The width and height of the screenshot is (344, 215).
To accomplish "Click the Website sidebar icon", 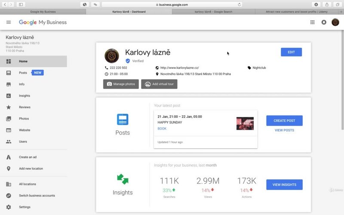I will tap(9, 130).
